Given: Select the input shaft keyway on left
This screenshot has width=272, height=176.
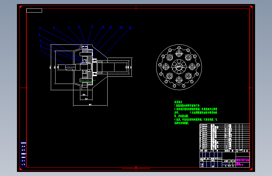Looking at the screenshot, I should click(69, 70).
